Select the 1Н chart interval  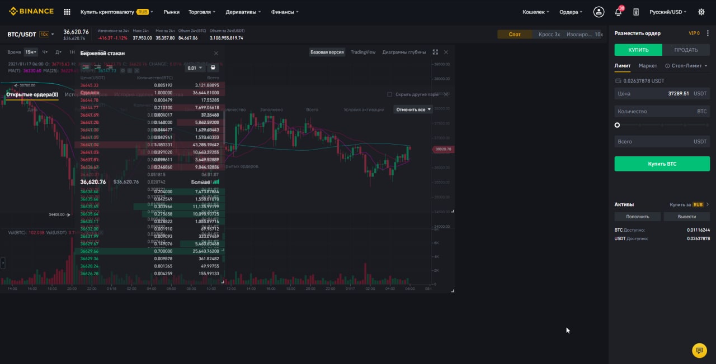72,52
